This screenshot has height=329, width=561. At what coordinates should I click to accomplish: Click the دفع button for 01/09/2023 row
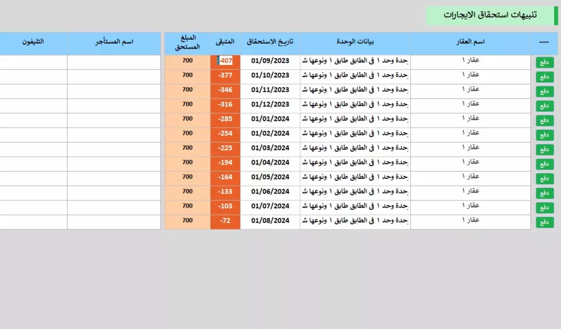click(544, 62)
